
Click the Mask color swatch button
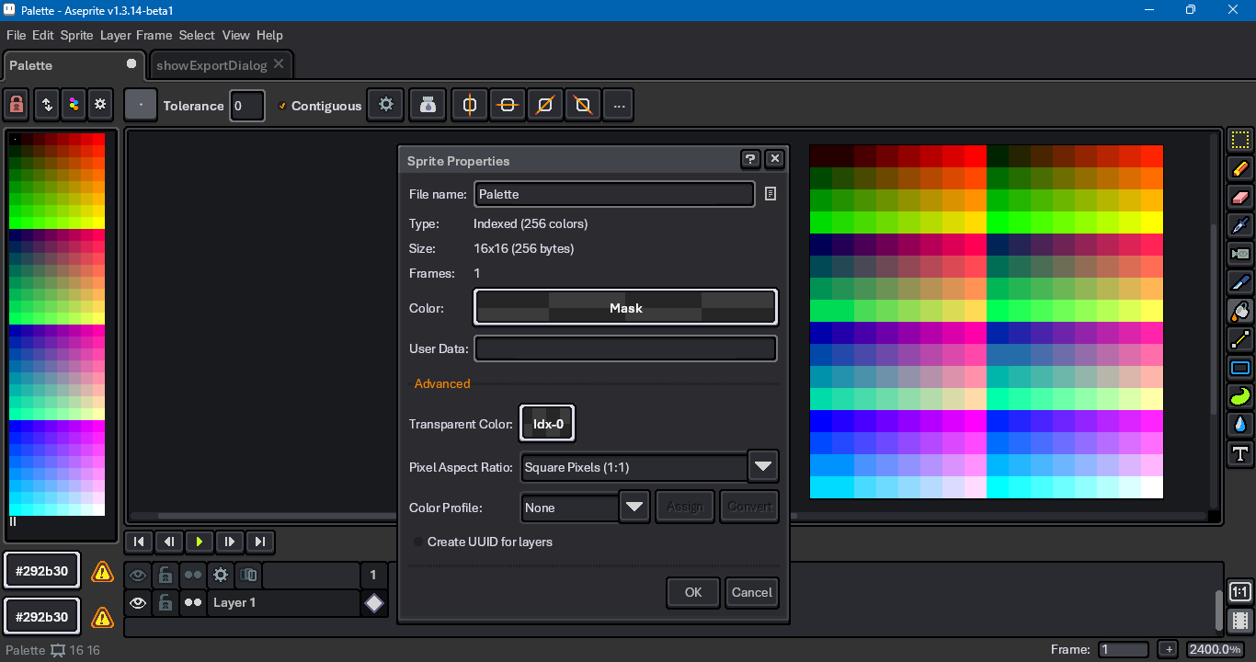tap(625, 308)
